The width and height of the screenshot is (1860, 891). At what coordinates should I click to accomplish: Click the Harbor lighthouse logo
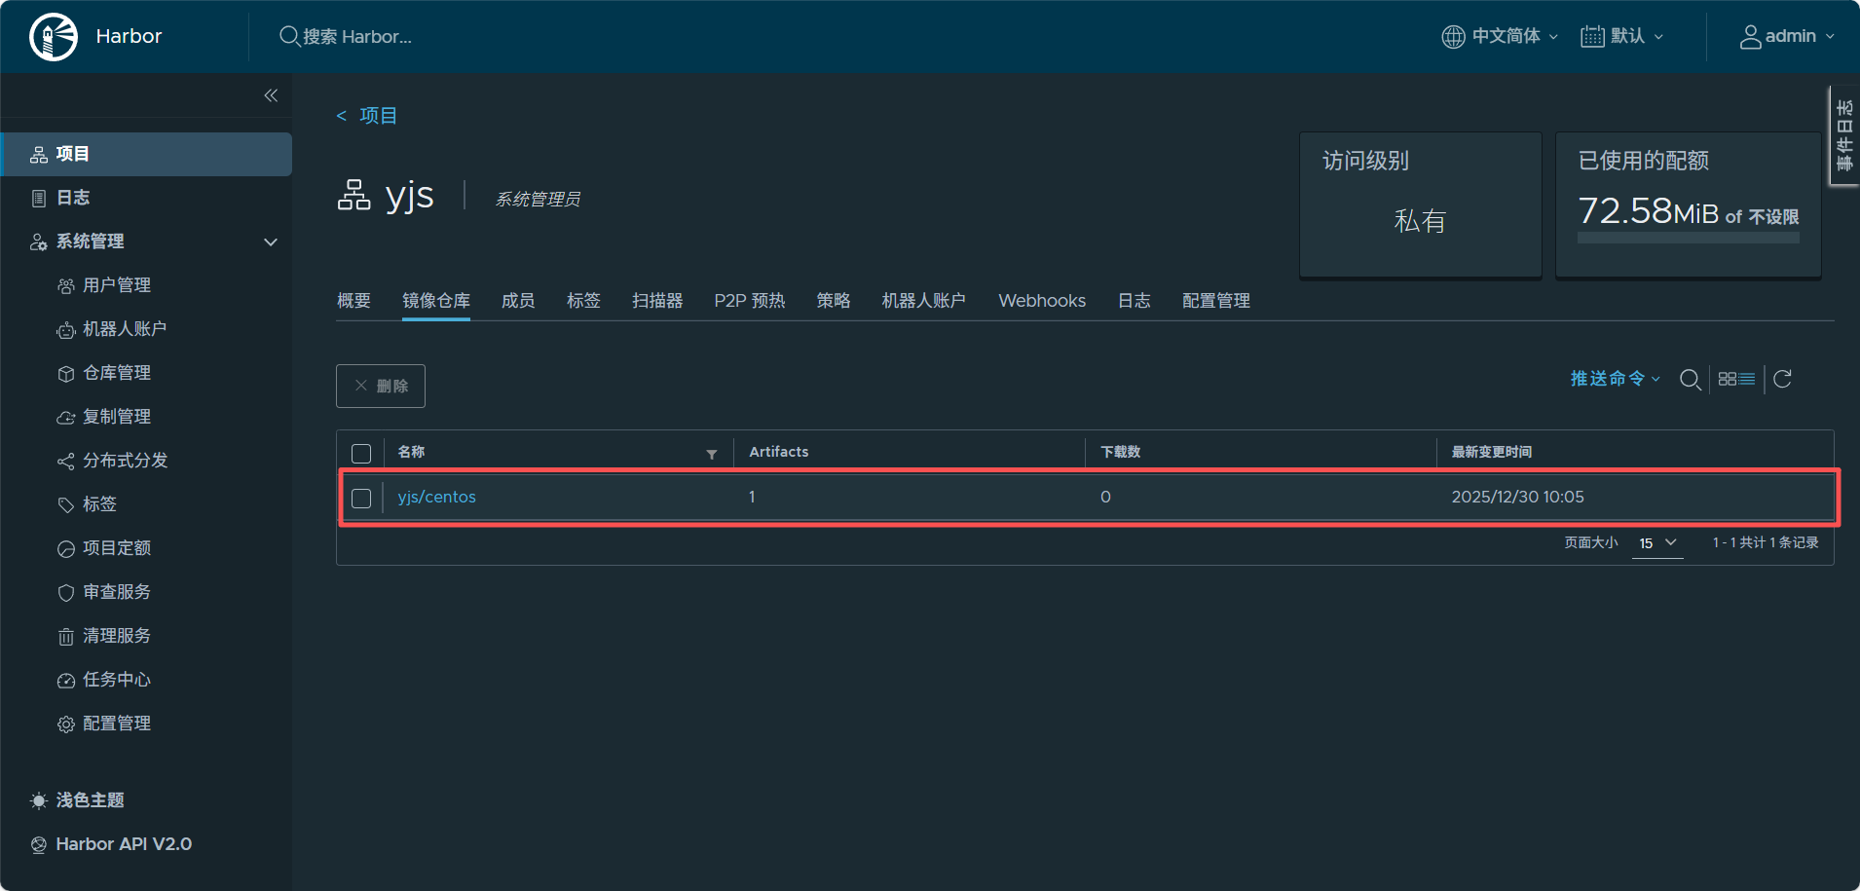(x=54, y=37)
